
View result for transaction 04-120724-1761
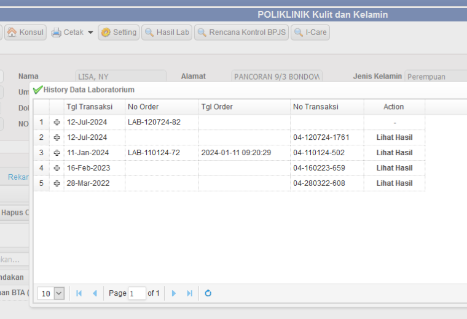click(x=394, y=137)
